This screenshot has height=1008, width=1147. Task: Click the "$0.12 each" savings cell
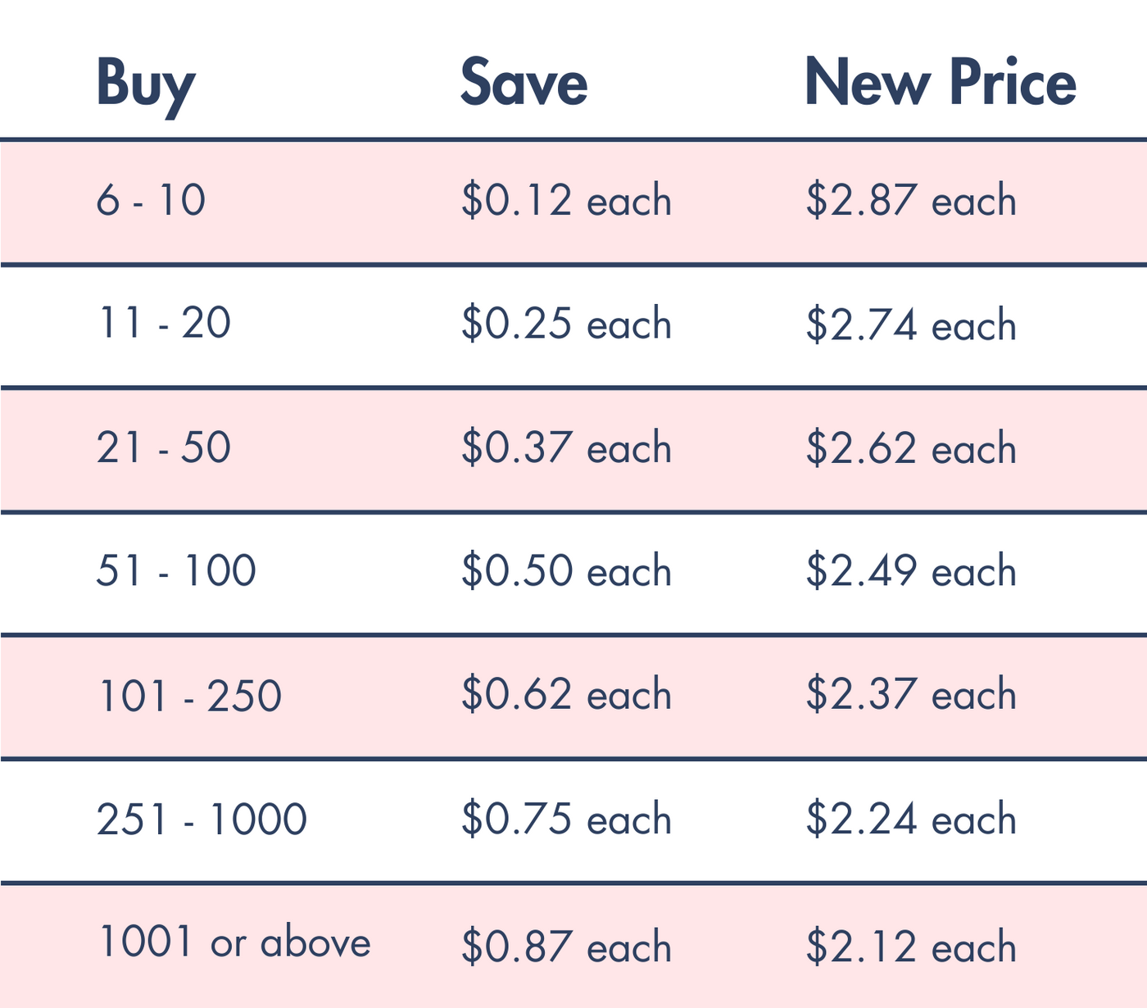[566, 201]
